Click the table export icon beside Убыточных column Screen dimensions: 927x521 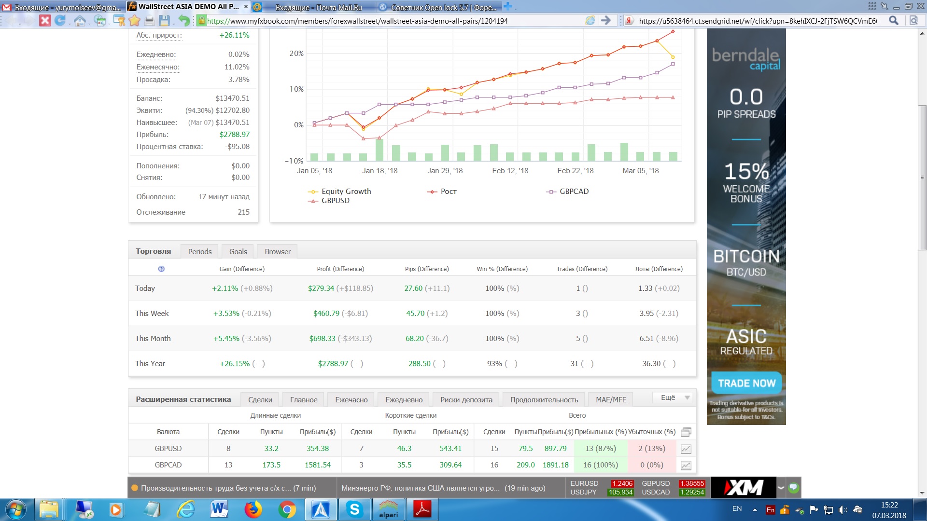click(686, 432)
